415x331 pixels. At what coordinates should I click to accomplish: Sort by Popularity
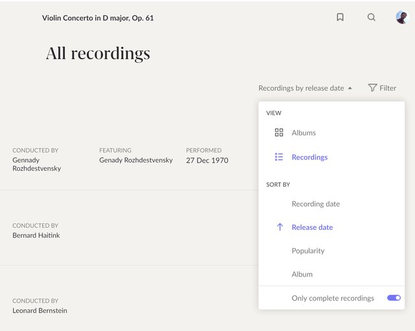[x=308, y=251]
